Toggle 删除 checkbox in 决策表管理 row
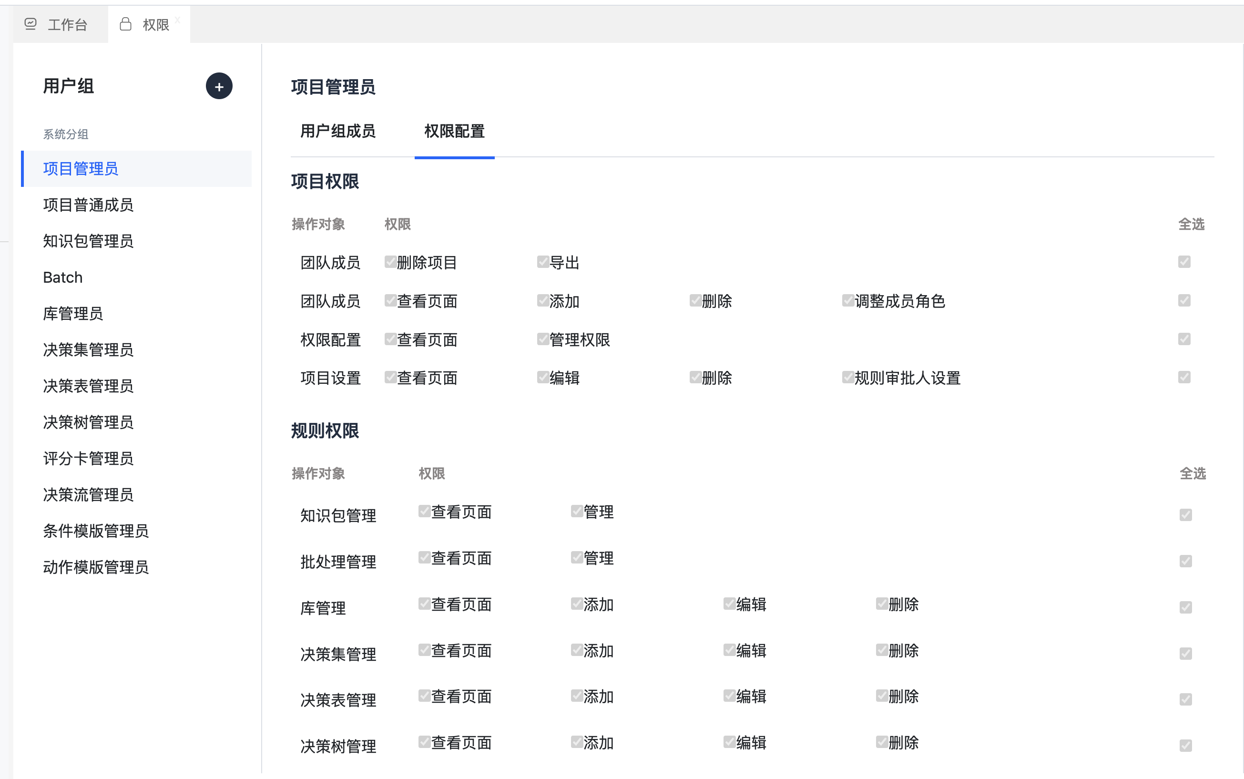The image size is (1244, 779). (881, 696)
